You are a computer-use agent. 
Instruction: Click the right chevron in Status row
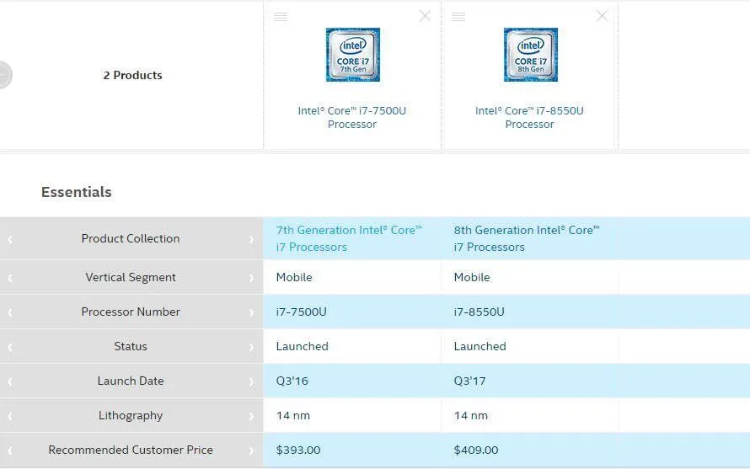click(251, 347)
